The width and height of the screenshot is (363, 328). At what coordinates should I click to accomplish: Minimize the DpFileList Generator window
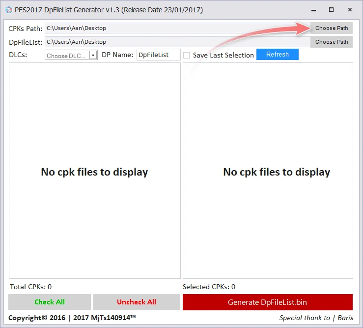click(313, 10)
